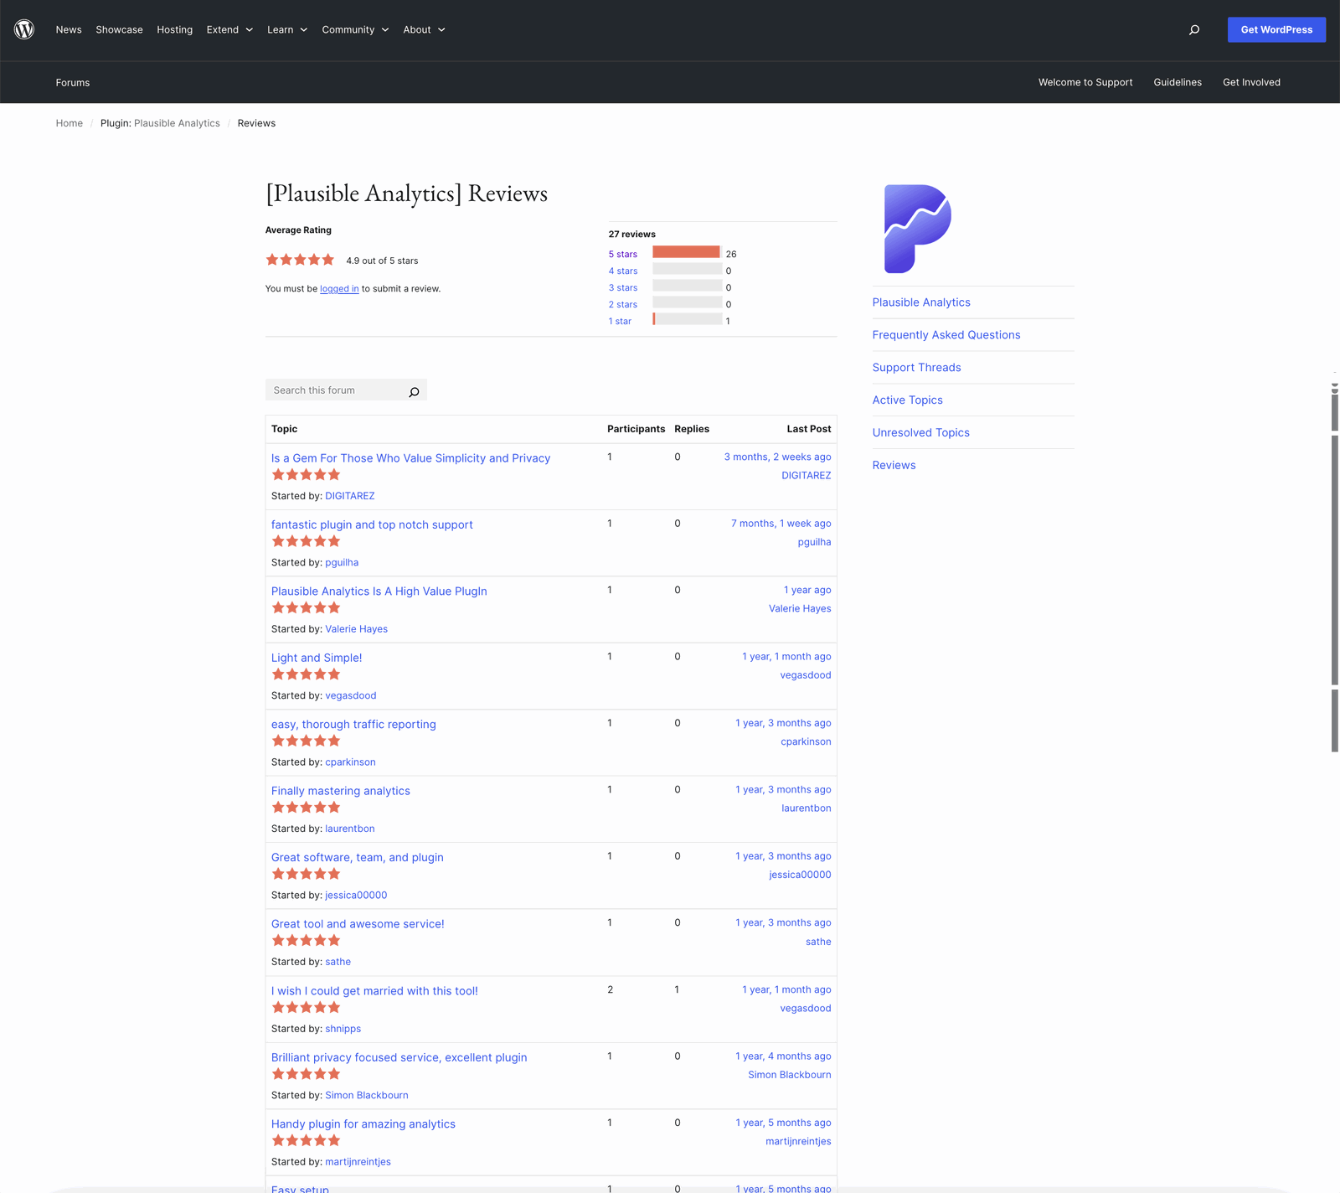The height and width of the screenshot is (1193, 1340).
Task: Click the Unresolved Topics sidebar link
Action: [920, 432]
